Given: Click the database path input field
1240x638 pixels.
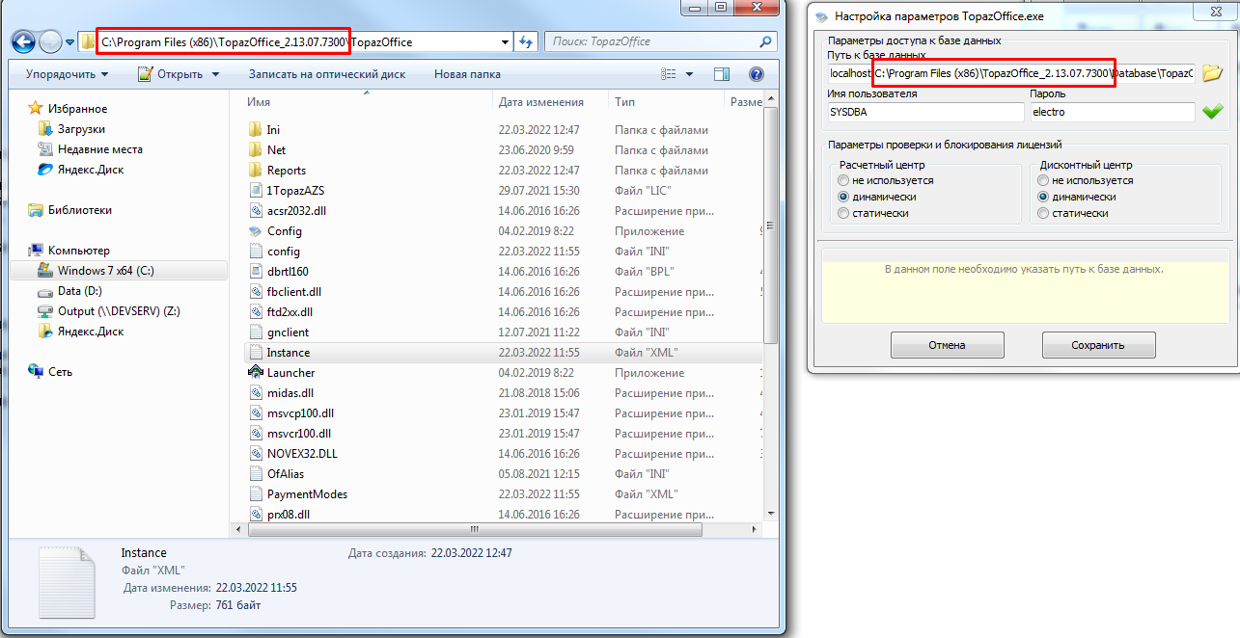Looking at the screenshot, I should [1011, 73].
